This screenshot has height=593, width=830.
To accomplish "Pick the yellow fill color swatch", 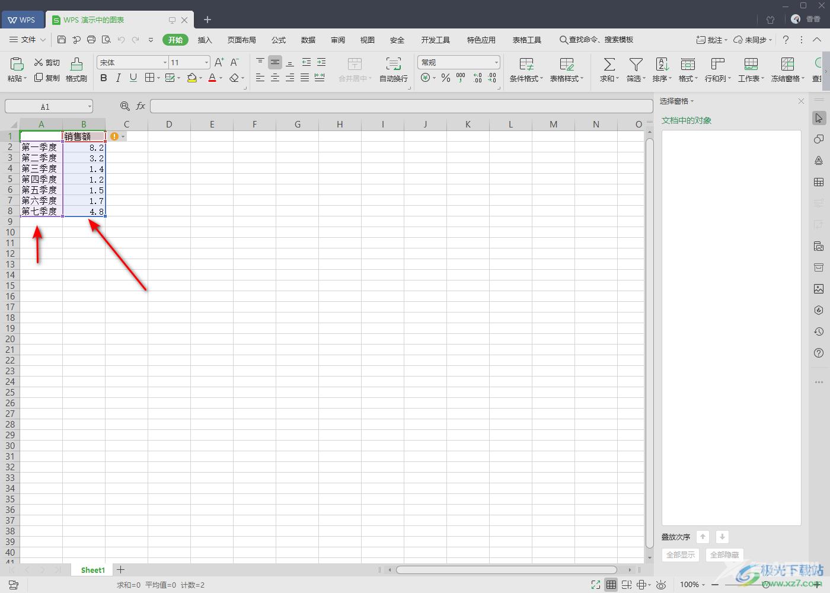I will (x=191, y=78).
